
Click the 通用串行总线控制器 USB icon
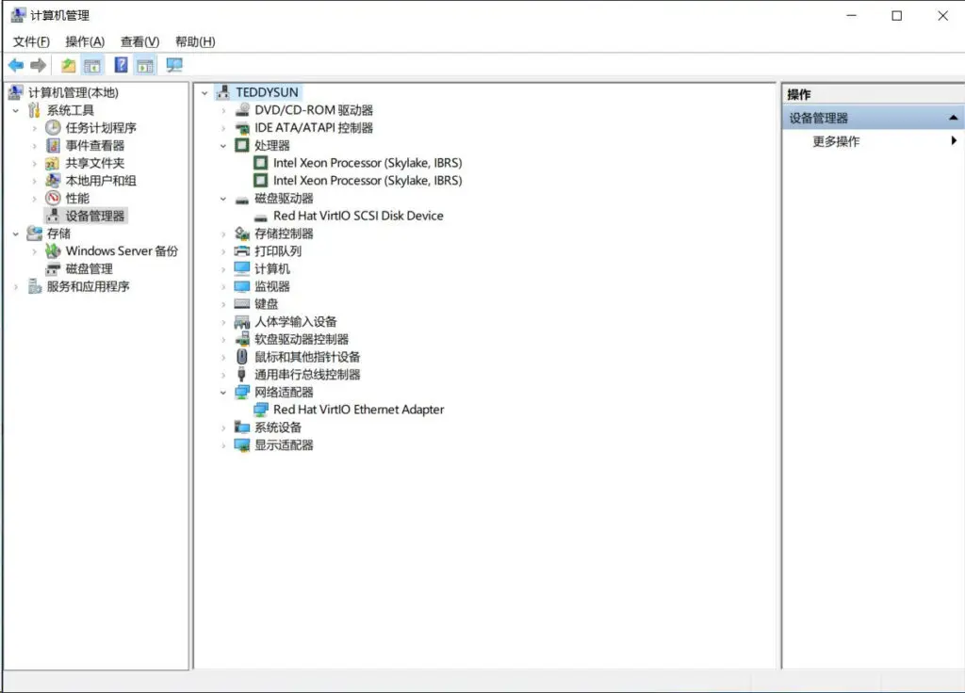[242, 375]
